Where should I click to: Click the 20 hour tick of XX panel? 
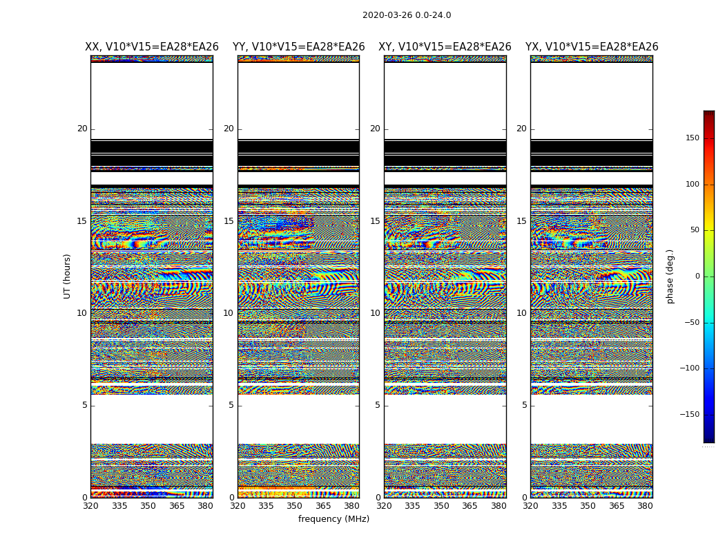tap(82, 129)
